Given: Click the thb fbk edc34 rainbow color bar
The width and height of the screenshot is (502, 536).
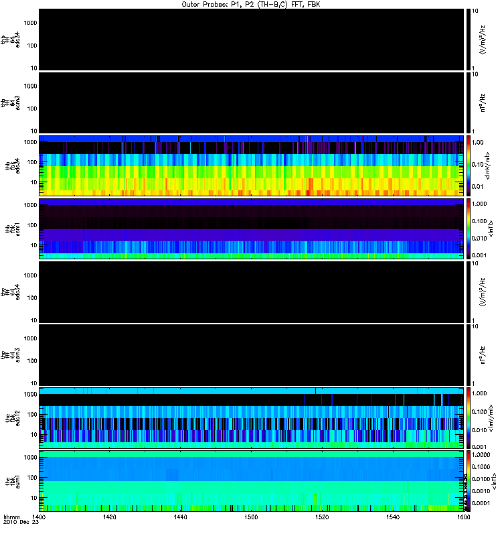Looking at the screenshot, I should coord(469,165).
